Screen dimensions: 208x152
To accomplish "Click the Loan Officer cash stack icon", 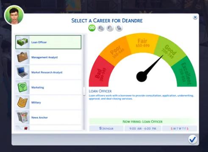I will pyautogui.click(x=22, y=42).
